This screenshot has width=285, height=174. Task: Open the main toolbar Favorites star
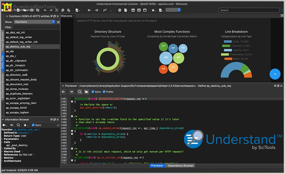click(153, 10)
